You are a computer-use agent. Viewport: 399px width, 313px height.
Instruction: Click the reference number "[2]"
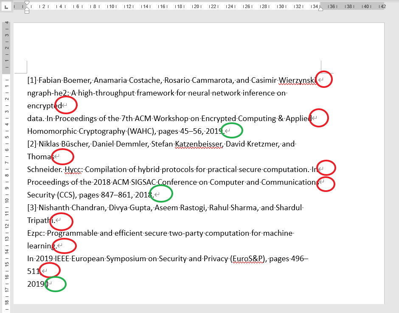point(32,144)
